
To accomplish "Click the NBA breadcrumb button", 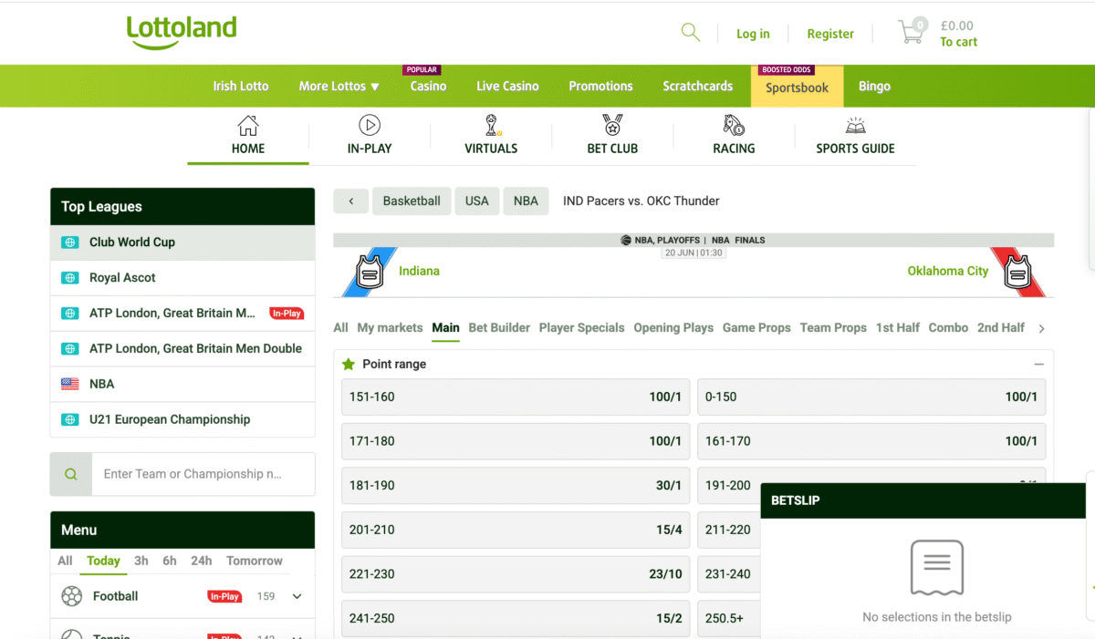I will coord(526,201).
